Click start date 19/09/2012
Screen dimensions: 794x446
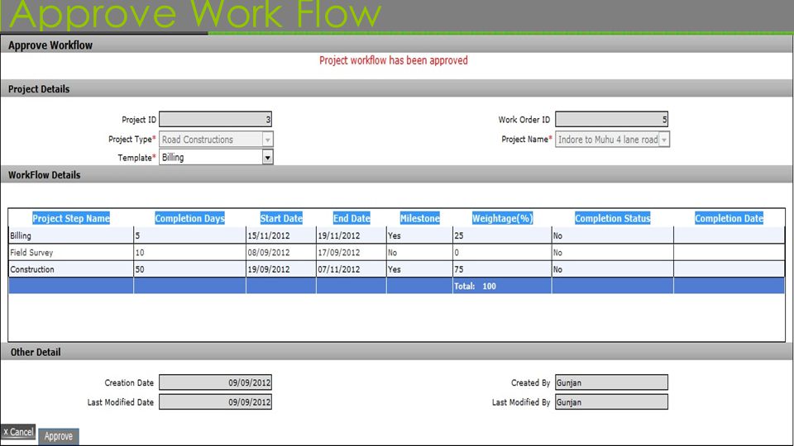(x=268, y=269)
